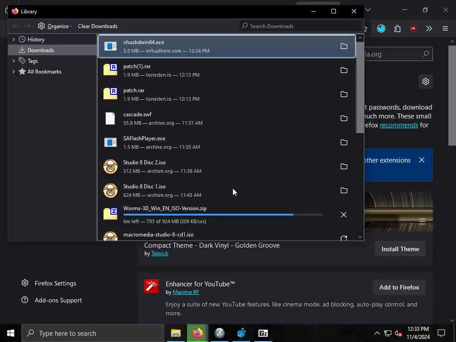Click the vhusbdwin64.exe file icon
Viewport: 456px width, 342px height.
tap(110, 46)
